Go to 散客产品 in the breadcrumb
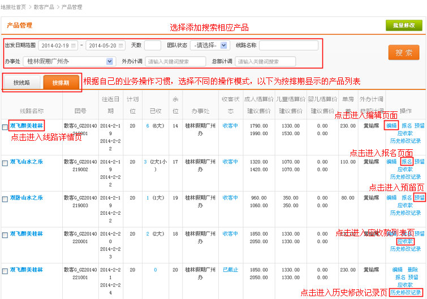The height and width of the screenshot is (299, 427). 45,7
